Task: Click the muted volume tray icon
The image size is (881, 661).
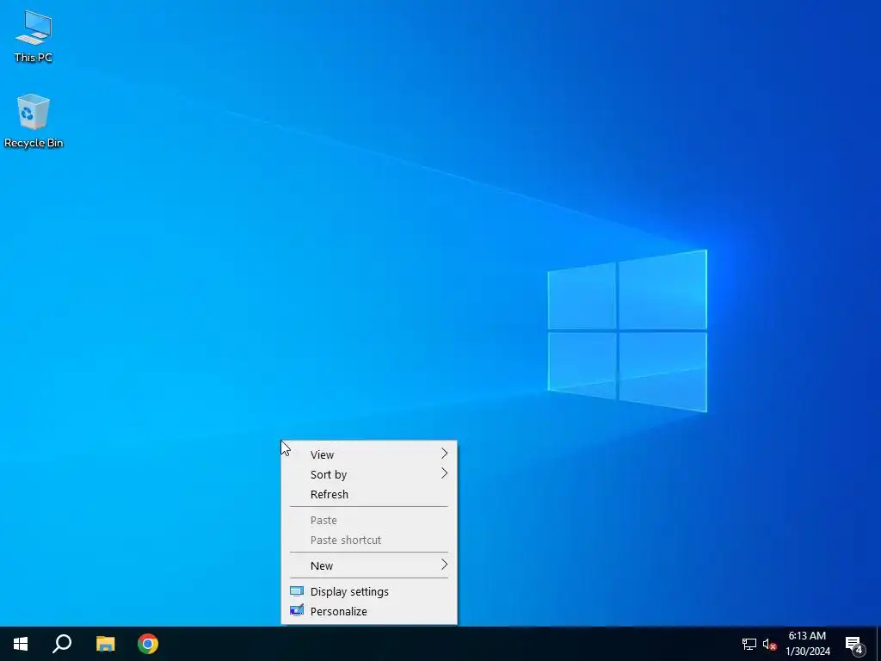Action: [x=769, y=644]
